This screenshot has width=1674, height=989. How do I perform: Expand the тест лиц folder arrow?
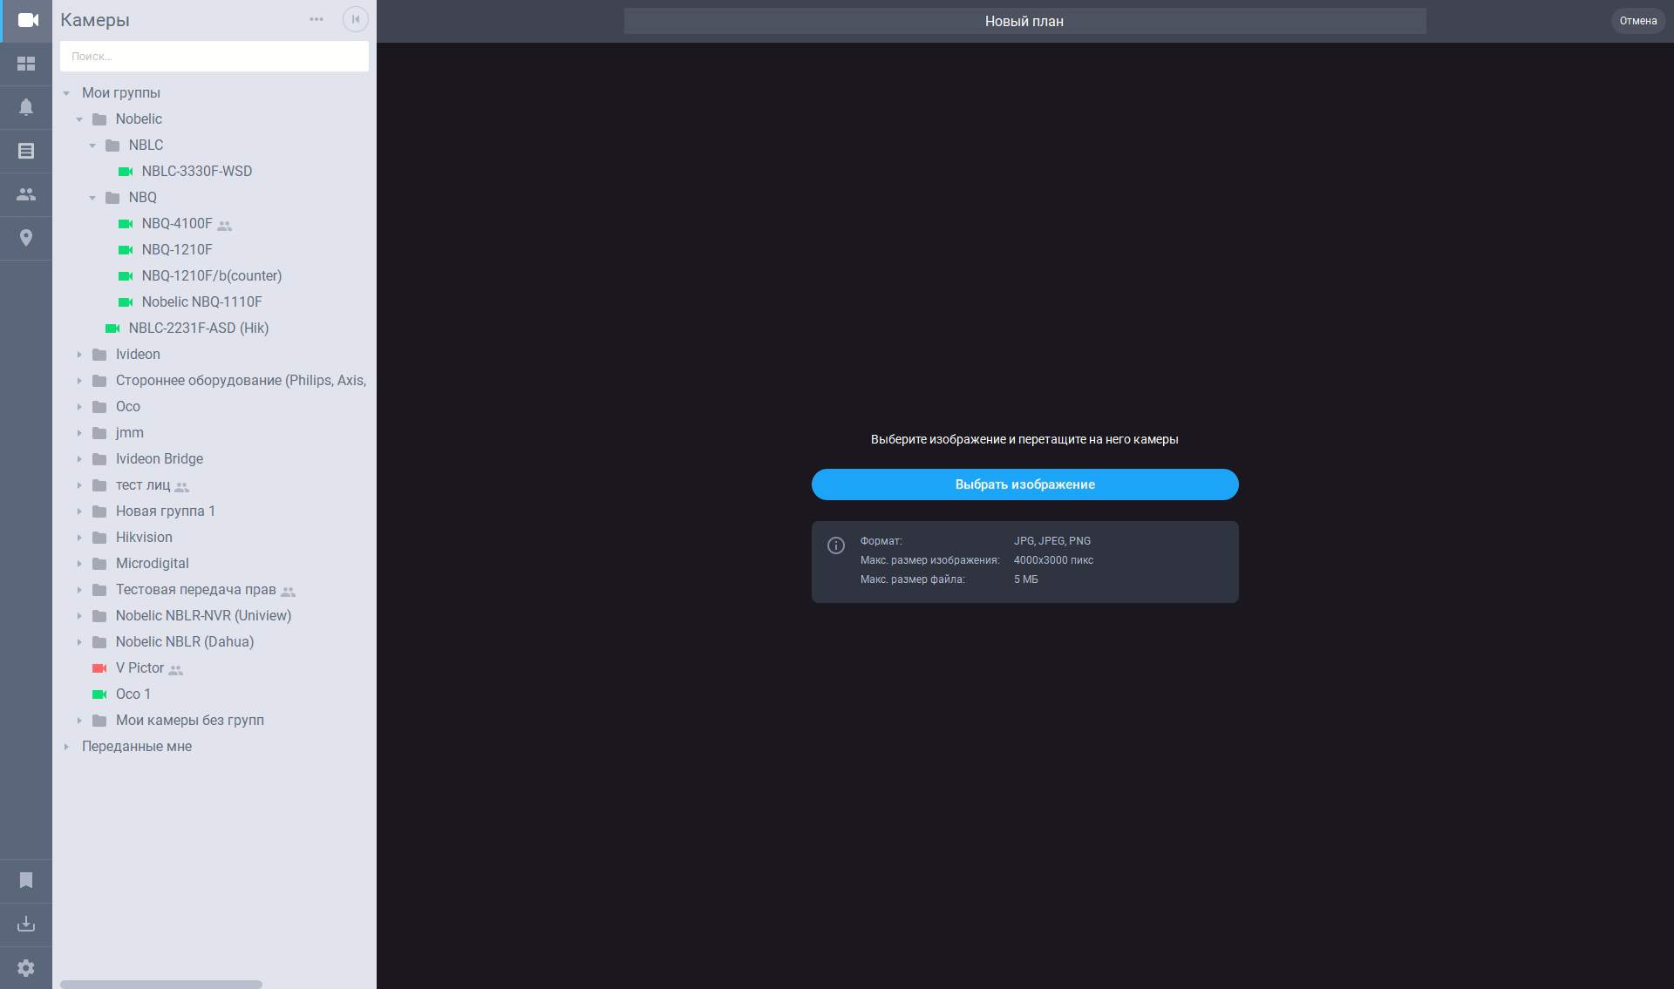[79, 485]
